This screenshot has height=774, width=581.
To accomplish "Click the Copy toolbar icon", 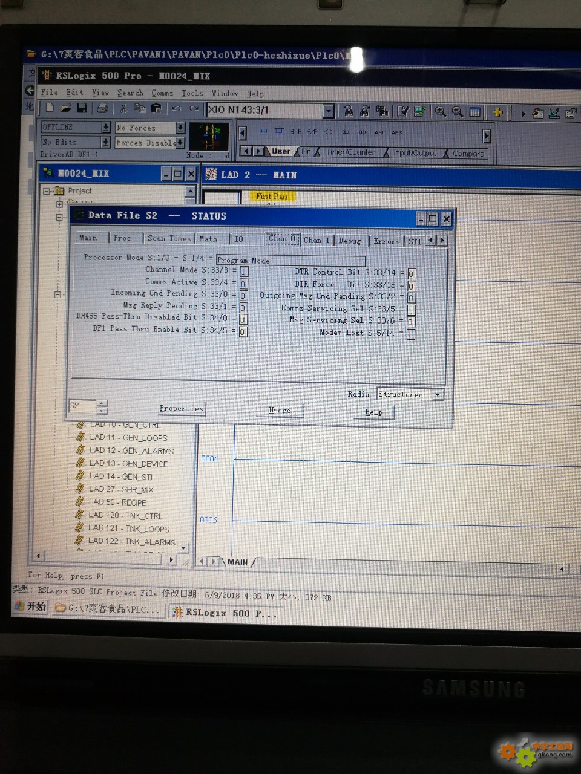I will coord(140,109).
